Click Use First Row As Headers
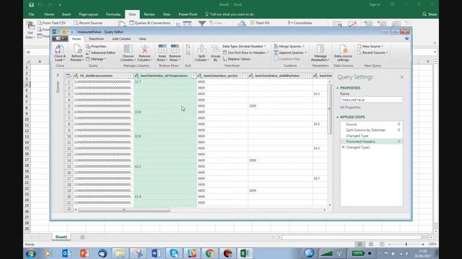This screenshot has height=259, width=462. pyautogui.click(x=245, y=53)
